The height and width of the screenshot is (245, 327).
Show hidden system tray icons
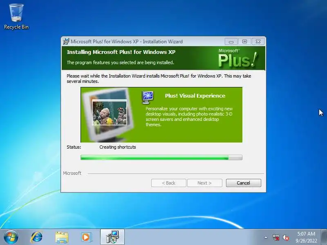[x=266, y=237]
